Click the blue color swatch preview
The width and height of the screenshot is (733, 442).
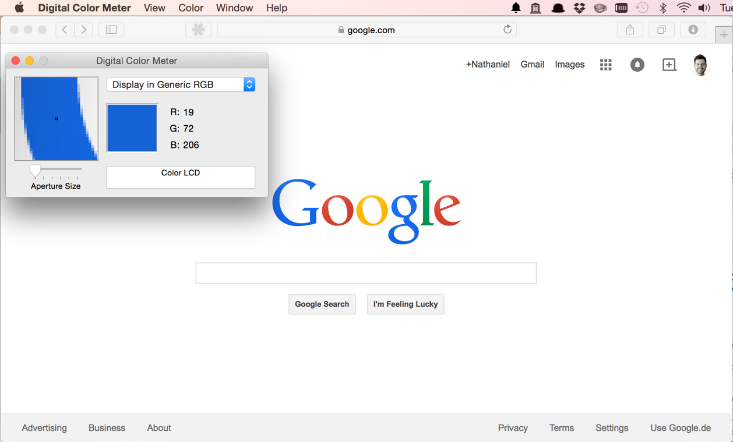(132, 128)
